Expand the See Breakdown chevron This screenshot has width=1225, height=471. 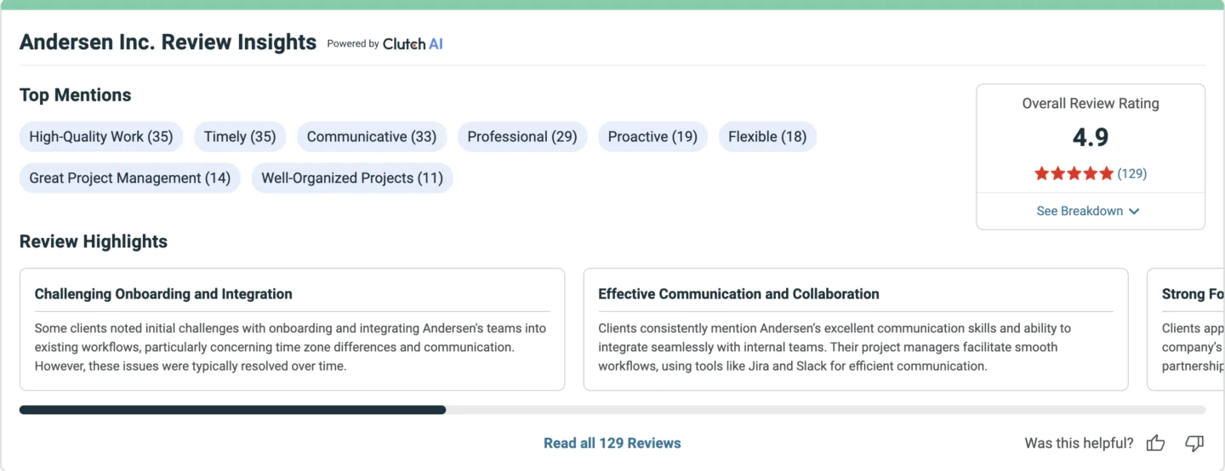click(1134, 211)
